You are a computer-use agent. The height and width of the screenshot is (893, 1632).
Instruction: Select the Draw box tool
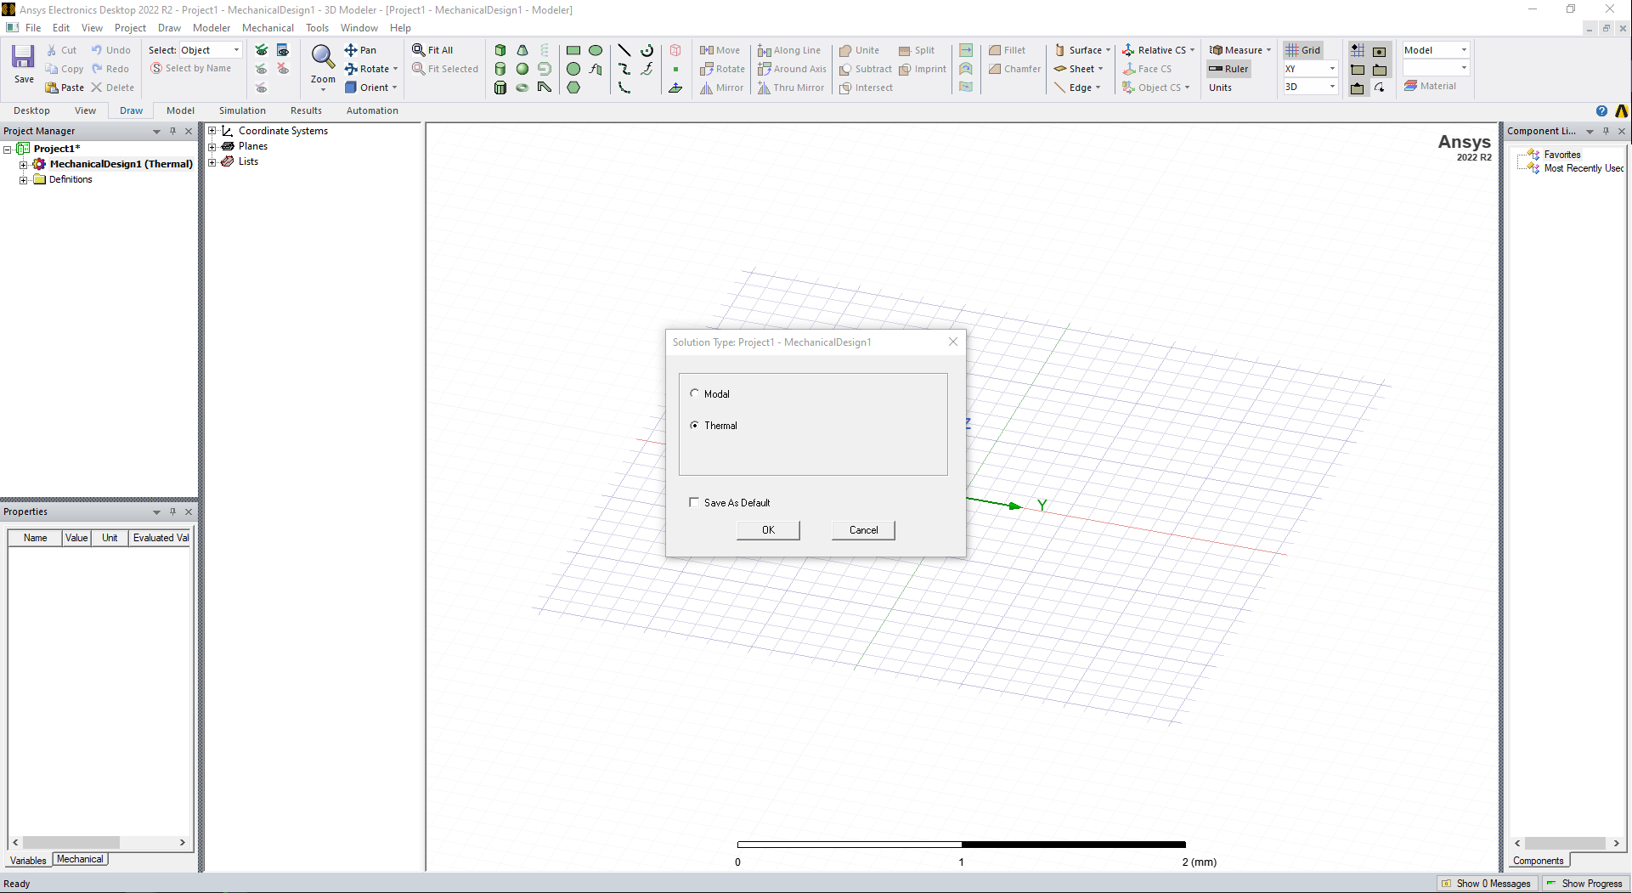coord(500,50)
